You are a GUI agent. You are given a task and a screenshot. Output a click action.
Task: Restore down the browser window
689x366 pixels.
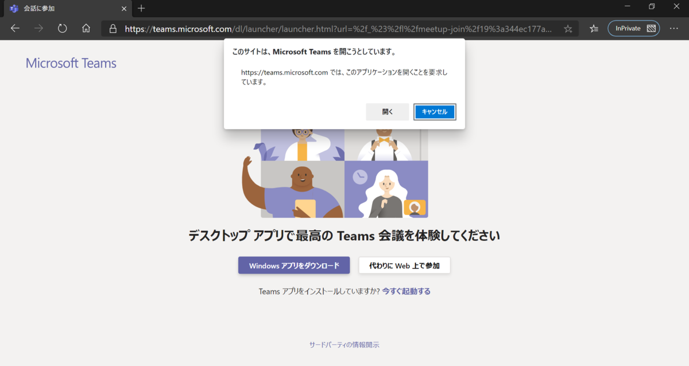coord(652,6)
